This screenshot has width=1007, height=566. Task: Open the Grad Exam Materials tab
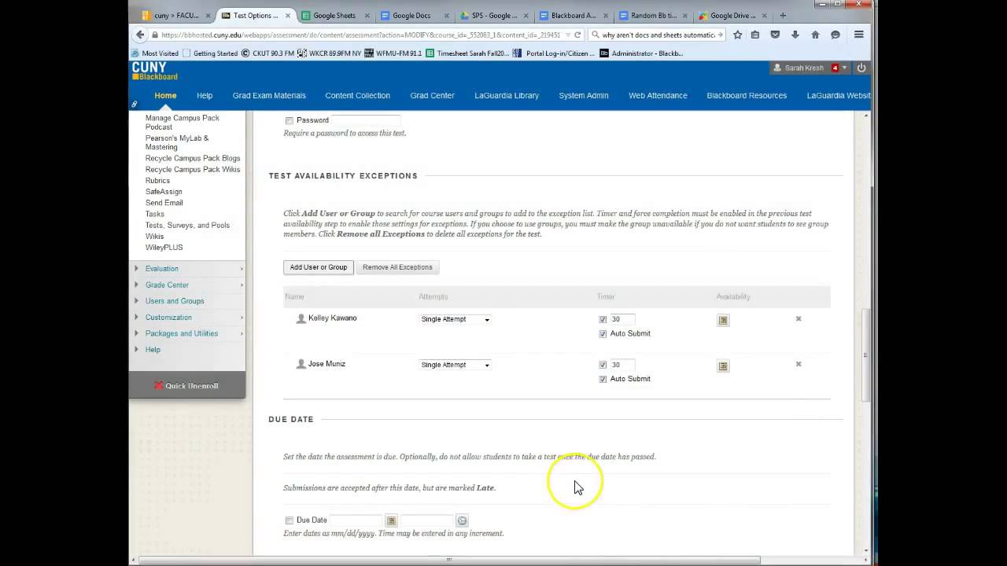[269, 95]
